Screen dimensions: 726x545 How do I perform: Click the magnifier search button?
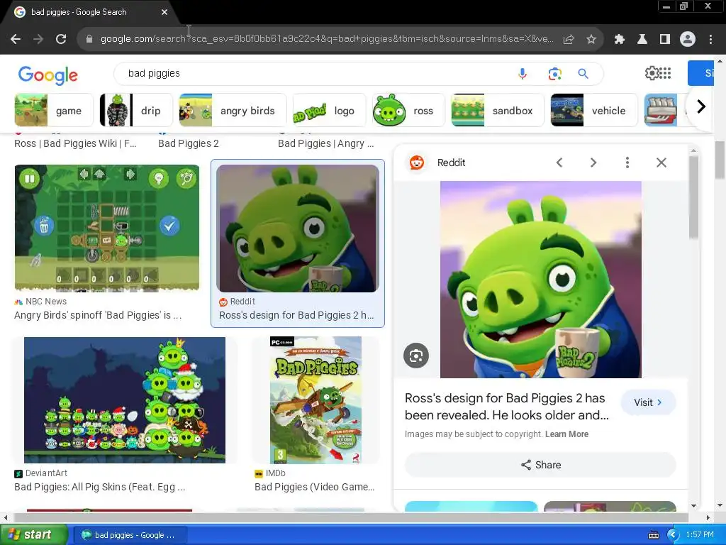583,74
